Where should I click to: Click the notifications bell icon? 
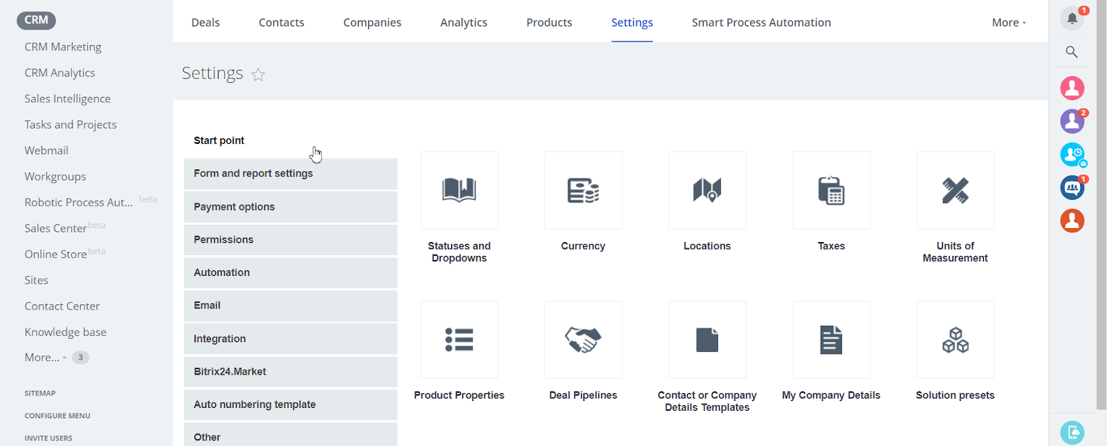click(1072, 19)
